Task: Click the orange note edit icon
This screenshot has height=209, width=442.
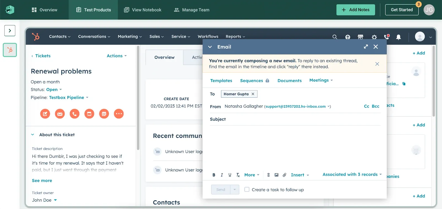Action: click(x=45, y=114)
